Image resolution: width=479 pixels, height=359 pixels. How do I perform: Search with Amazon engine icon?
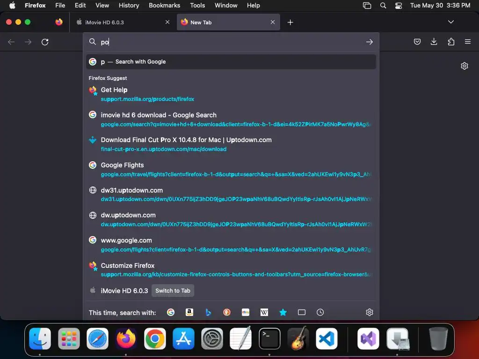[x=189, y=312]
